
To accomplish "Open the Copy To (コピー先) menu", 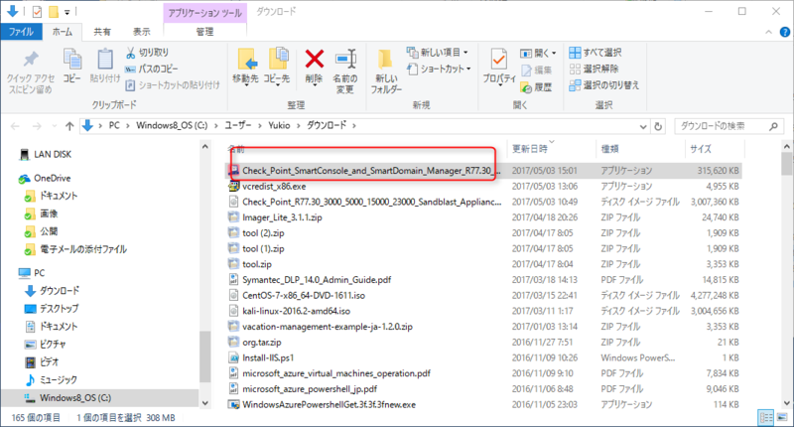I will 277,69.
